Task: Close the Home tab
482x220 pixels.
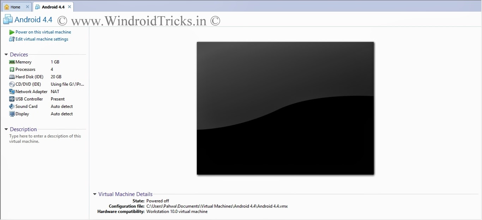Action: [27, 6]
